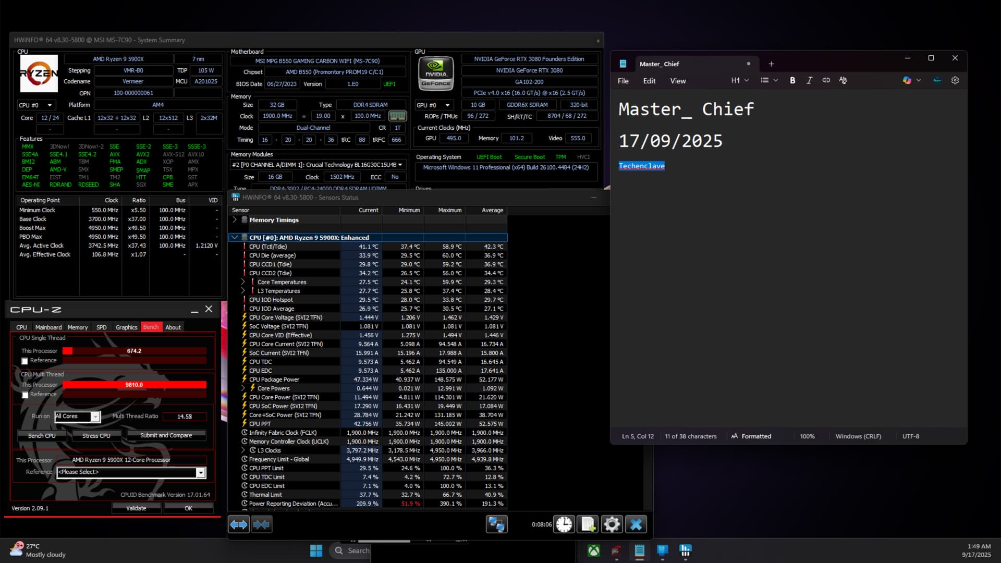The height and width of the screenshot is (563, 1001).
Task: Click Windows taskbar Search box
Action: pos(350,550)
